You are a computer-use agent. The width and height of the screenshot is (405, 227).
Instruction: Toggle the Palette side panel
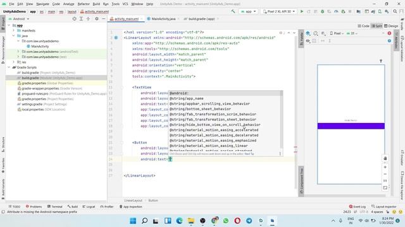click(x=301, y=38)
